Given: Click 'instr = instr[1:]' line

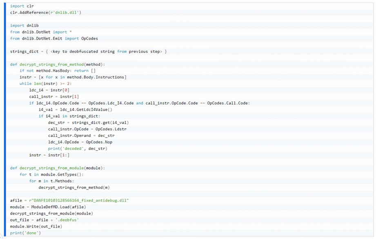Looking at the screenshot, I should pos(49,155).
